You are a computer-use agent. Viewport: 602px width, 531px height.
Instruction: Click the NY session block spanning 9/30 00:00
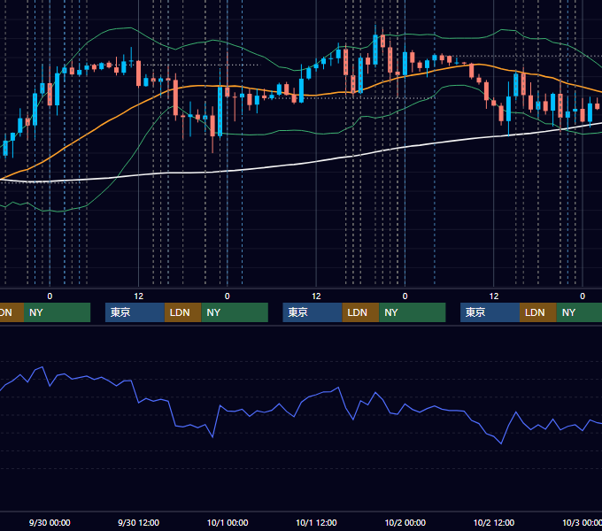57,312
